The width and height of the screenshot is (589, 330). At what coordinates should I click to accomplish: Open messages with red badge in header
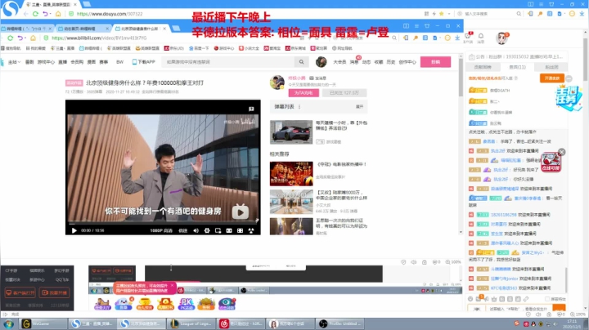coord(354,62)
